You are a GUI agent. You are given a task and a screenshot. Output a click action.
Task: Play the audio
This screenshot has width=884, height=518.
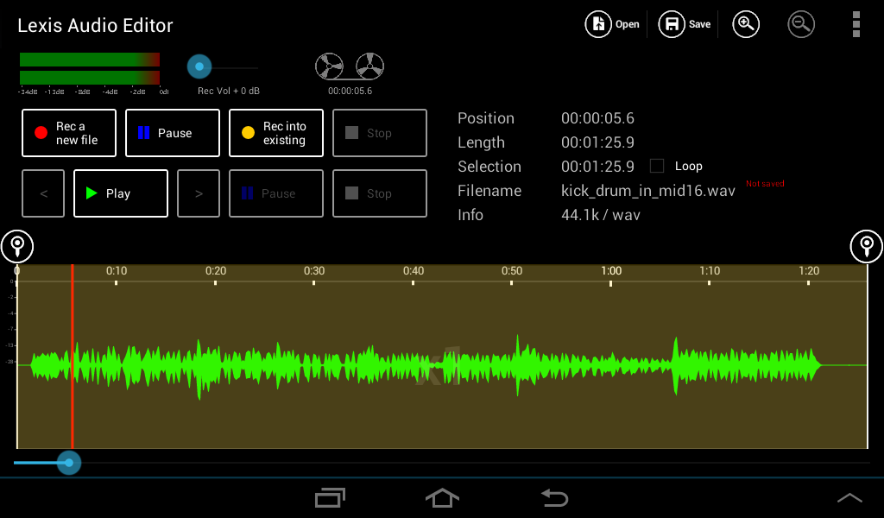121,193
